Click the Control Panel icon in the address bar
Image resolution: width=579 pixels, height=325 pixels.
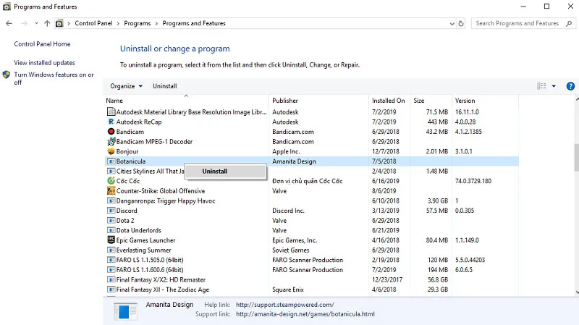point(59,23)
